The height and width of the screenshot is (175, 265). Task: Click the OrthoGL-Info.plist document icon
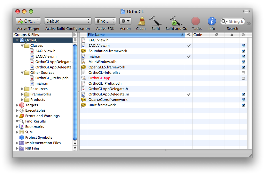tap(83, 73)
